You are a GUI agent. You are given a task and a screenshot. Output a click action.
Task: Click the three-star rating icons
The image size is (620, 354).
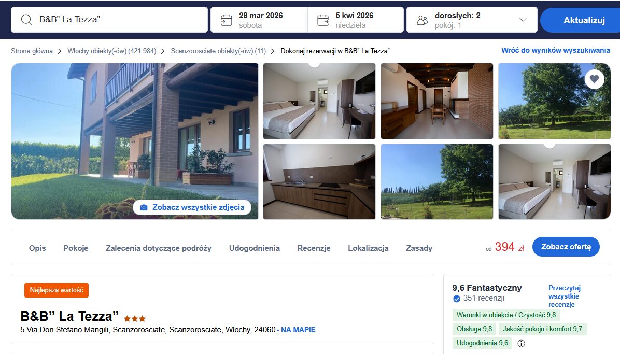point(135,318)
